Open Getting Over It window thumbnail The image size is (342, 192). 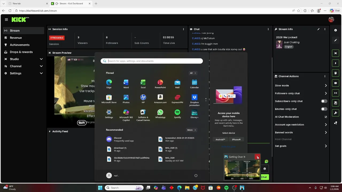point(242,169)
